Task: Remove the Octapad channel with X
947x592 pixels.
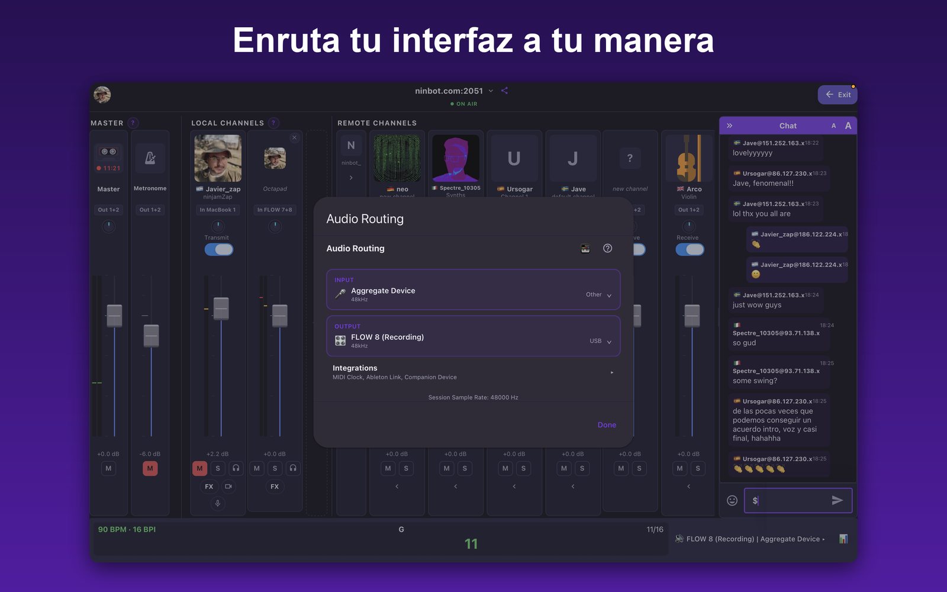Action: point(294,137)
